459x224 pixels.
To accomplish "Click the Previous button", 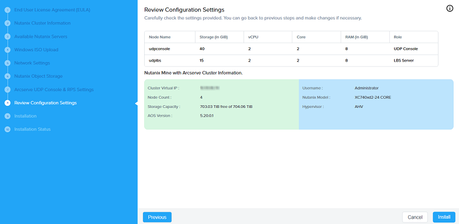I will point(157,218).
